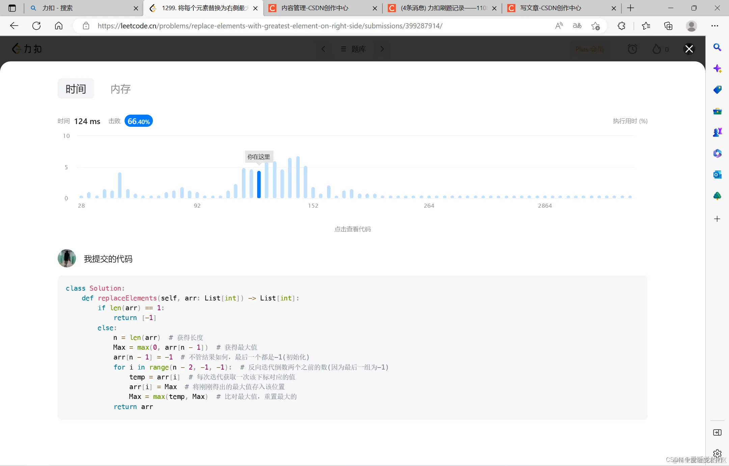This screenshot has height=466, width=729.
Task: Close the submission detail overlay
Action: click(689, 49)
